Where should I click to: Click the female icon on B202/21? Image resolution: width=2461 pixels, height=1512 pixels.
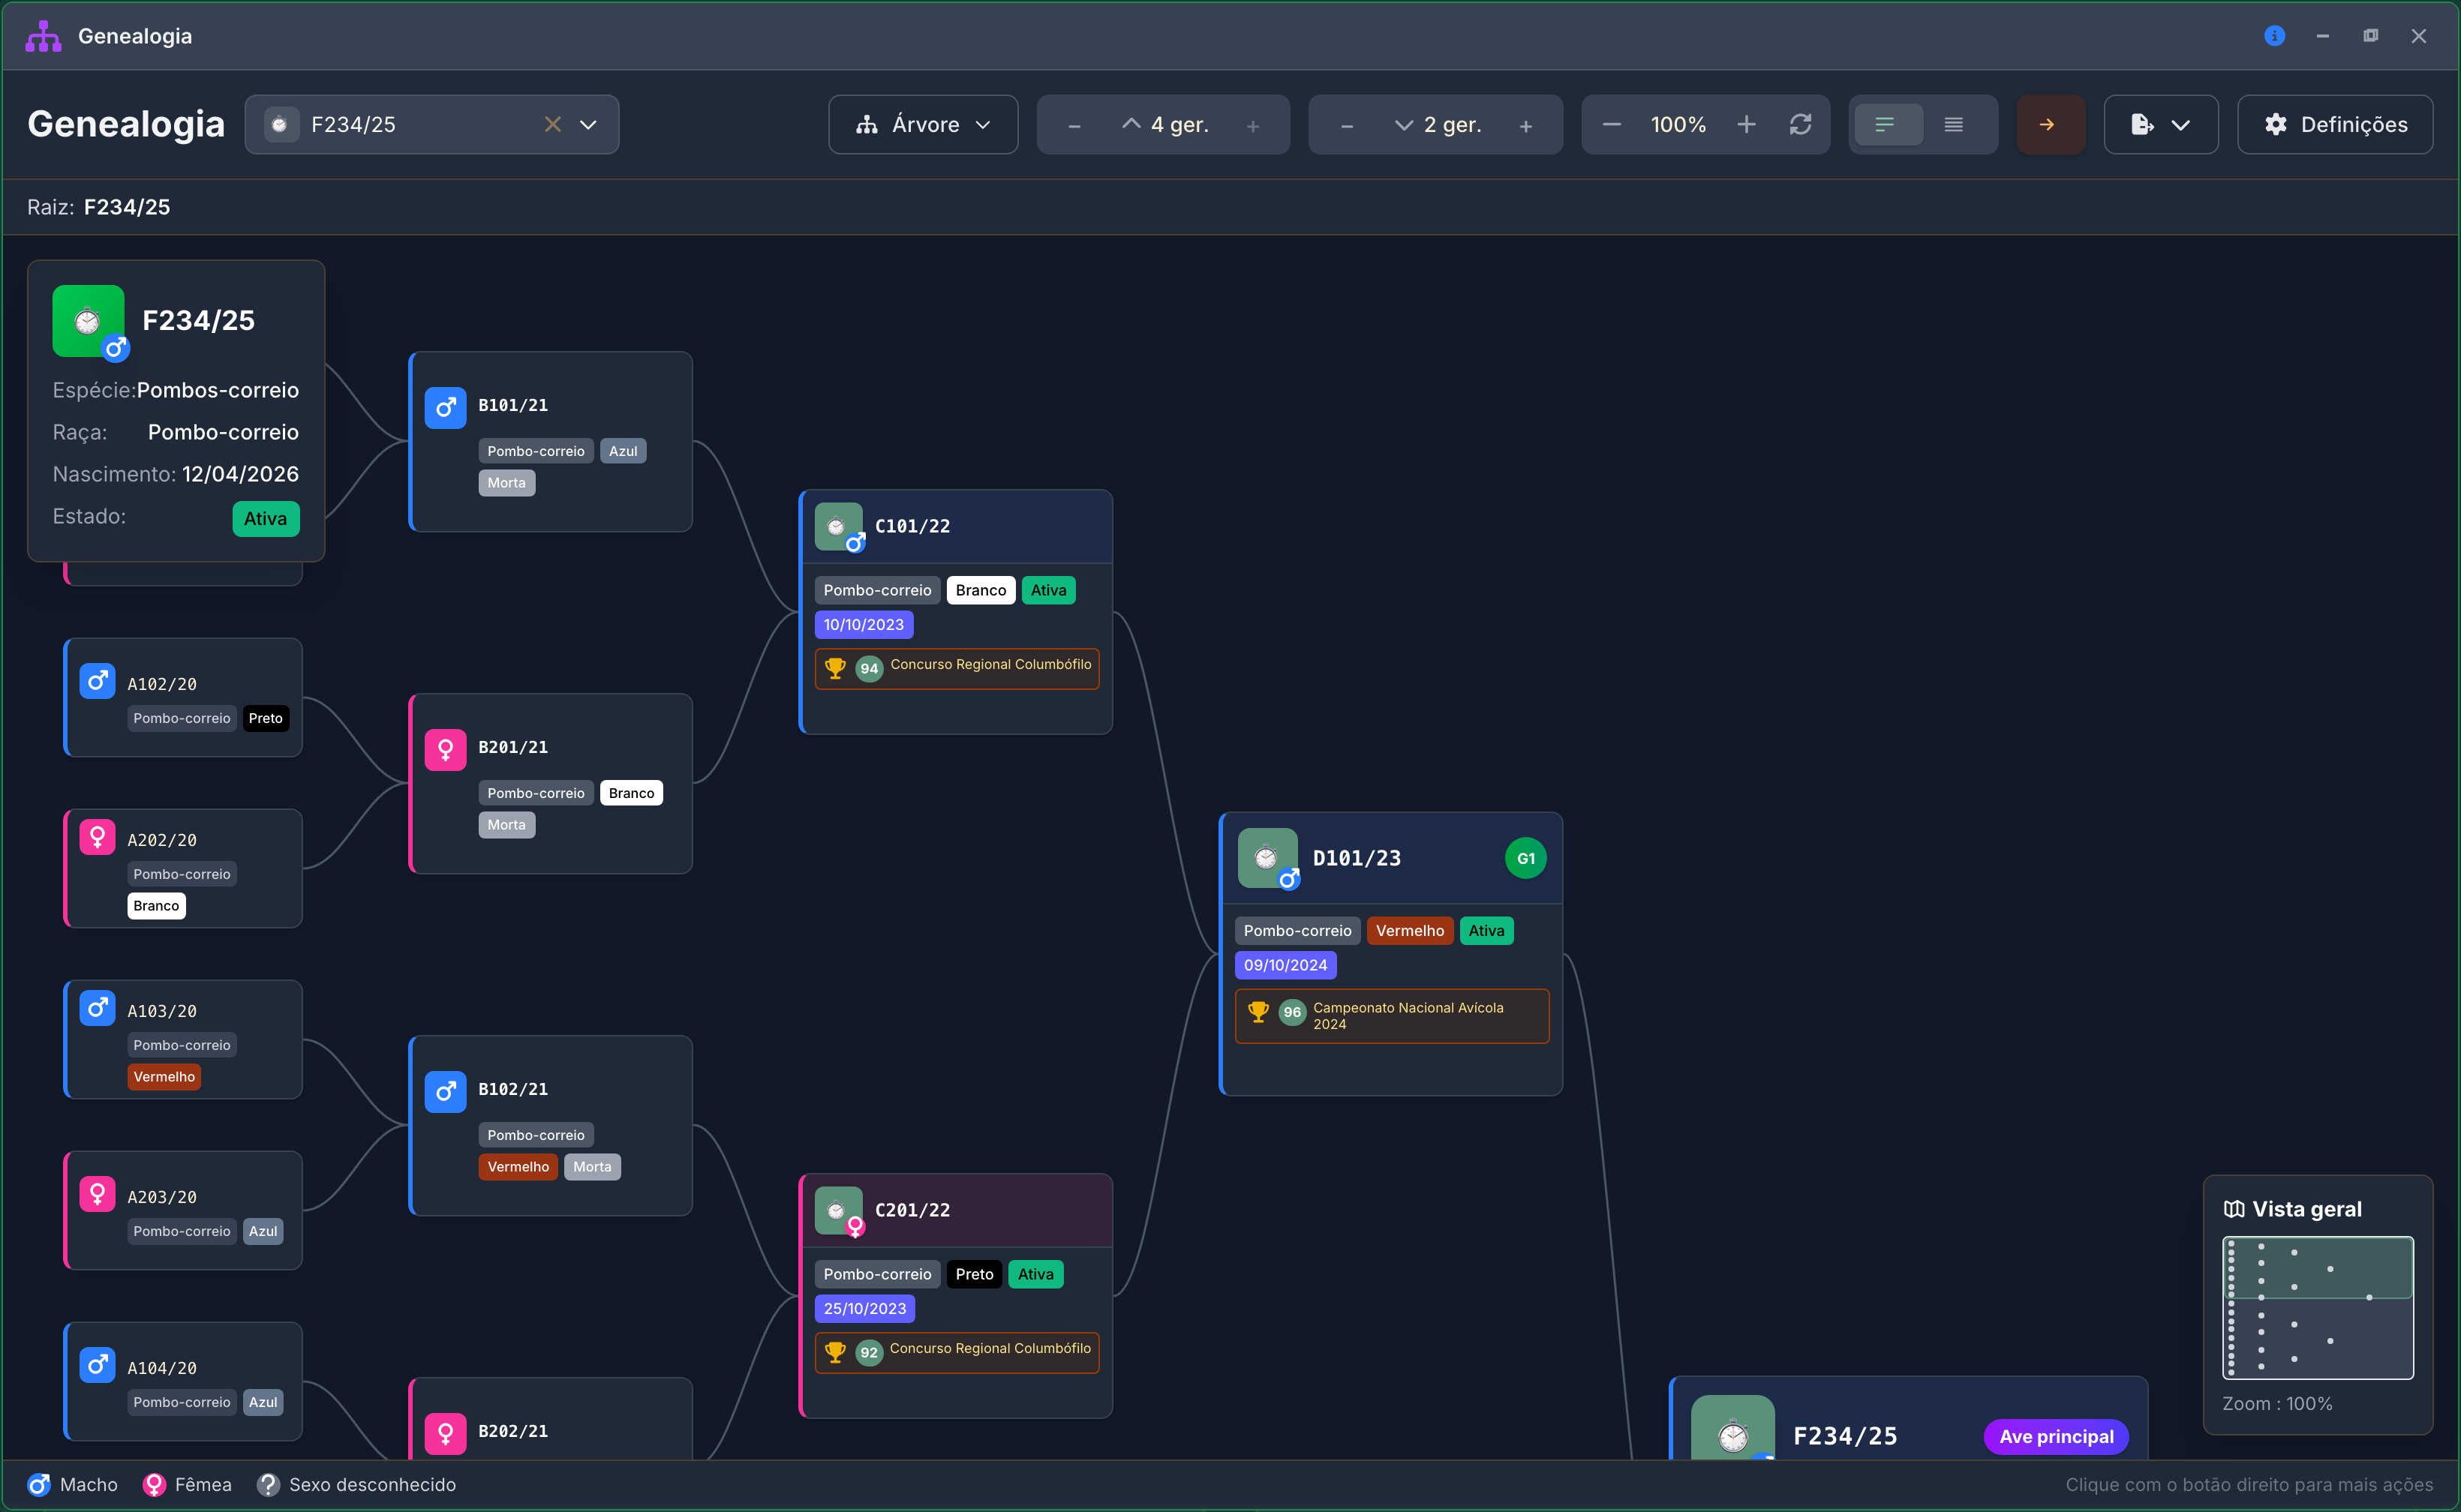coord(445,1434)
